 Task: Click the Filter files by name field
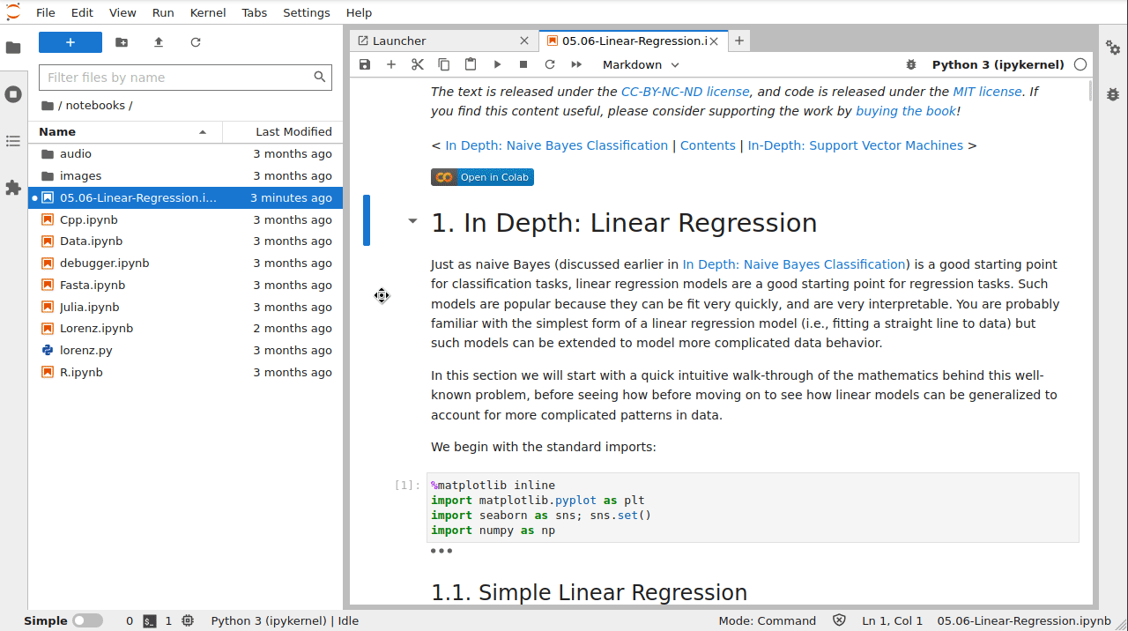pyautogui.click(x=176, y=78)
